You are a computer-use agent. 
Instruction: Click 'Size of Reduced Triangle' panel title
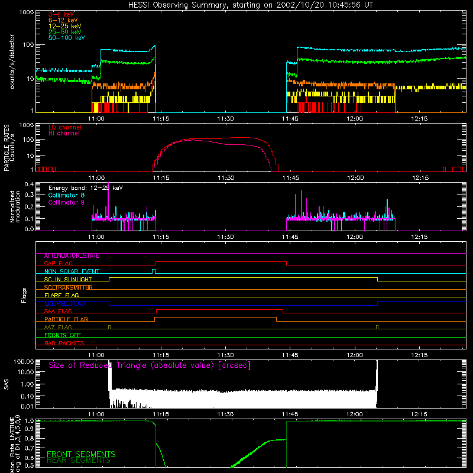coord(150,365)
